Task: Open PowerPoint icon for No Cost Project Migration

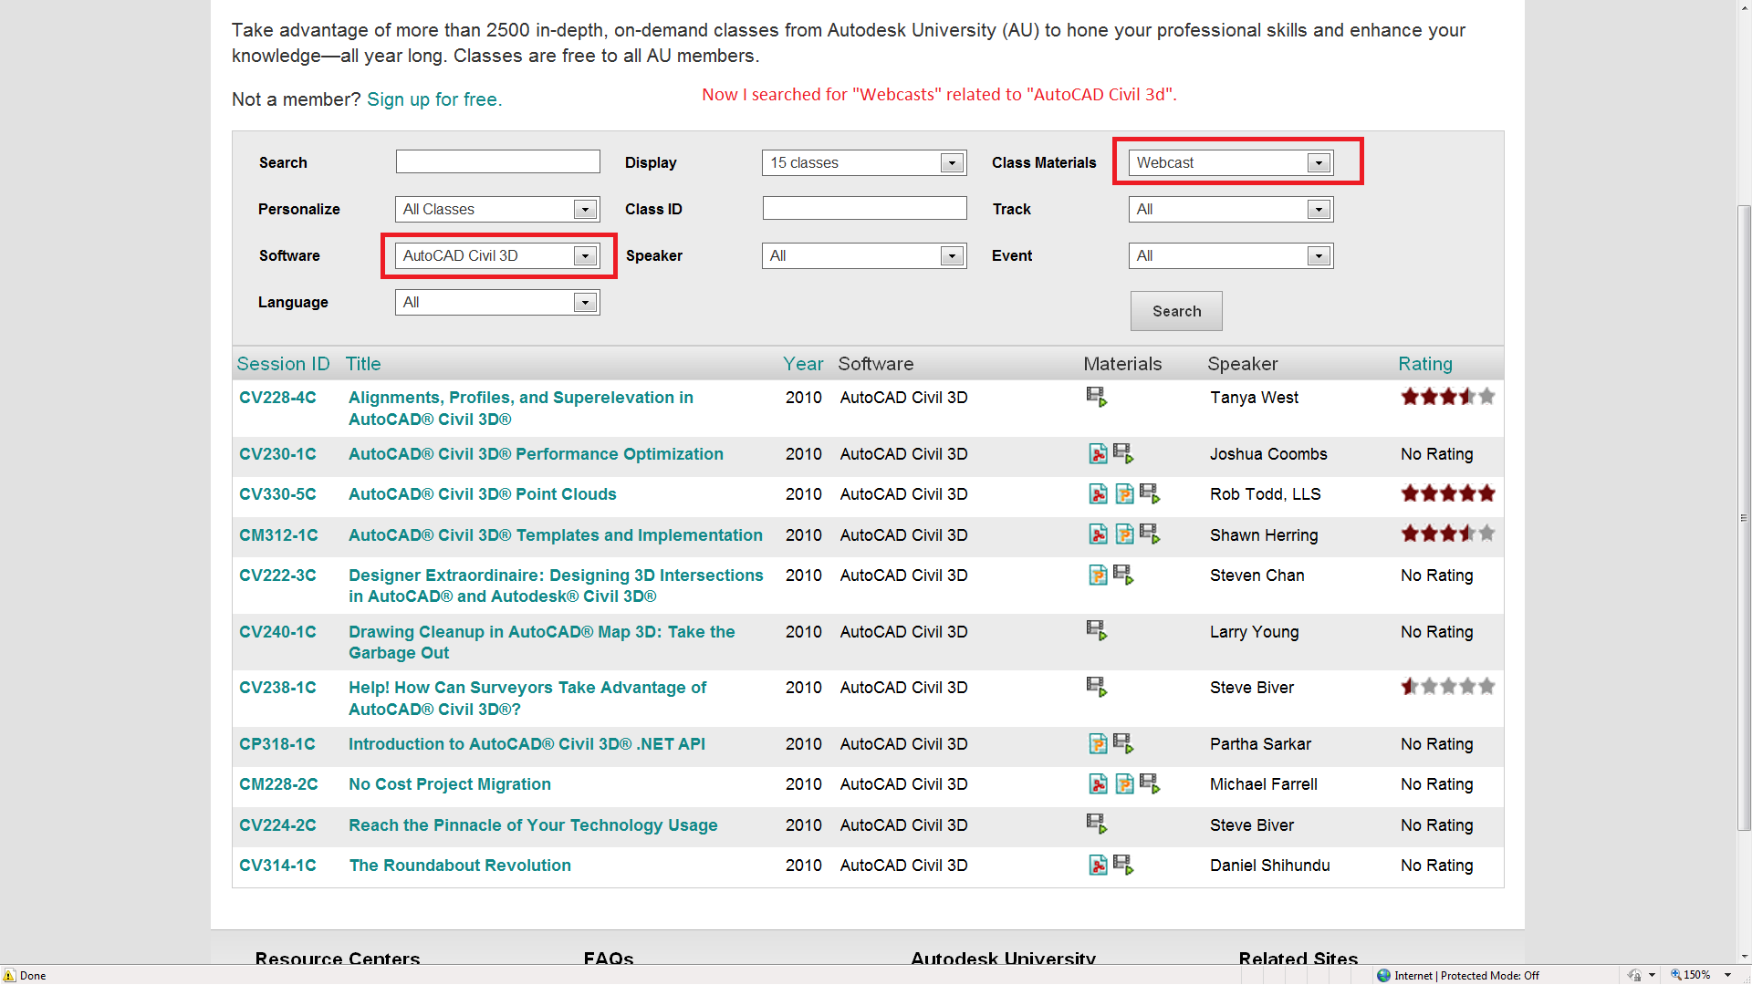Action: [x=1124, y=784]
